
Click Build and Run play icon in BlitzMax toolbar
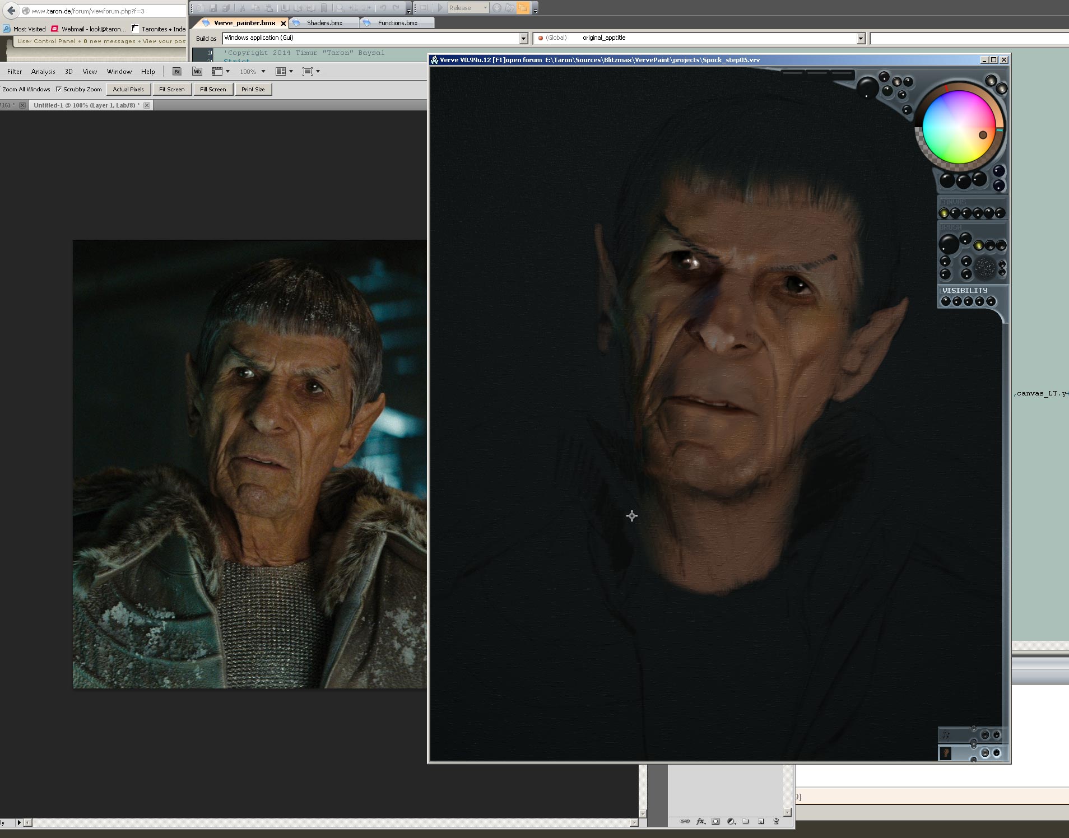click(440, 8)
